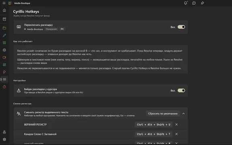
Task: Open the hamburger navigation menu
Action: coord(4,3)
